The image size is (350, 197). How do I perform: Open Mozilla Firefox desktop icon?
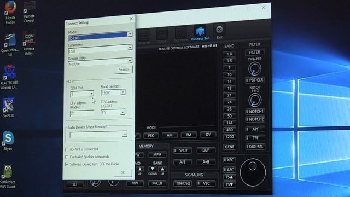pos(10,12)
